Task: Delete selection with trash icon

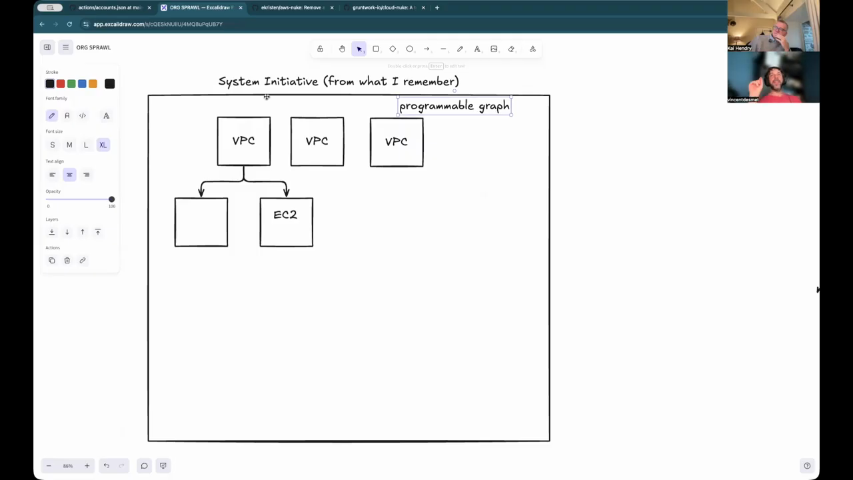Action: 67,261
